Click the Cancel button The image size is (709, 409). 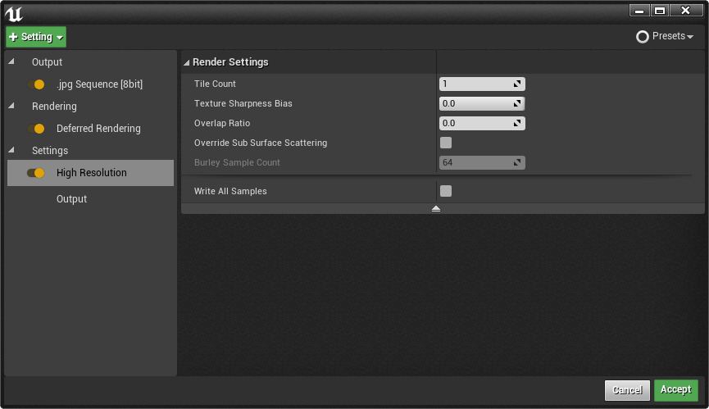(627, 390)
